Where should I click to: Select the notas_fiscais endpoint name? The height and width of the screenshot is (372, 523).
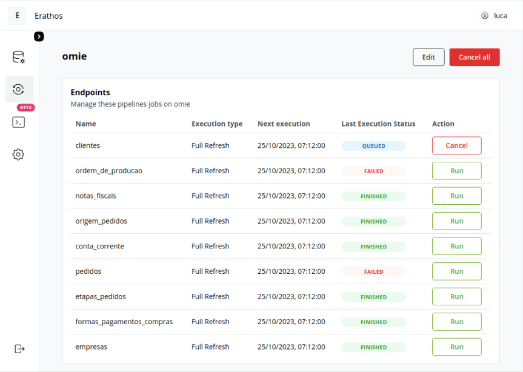coord(96,196)
